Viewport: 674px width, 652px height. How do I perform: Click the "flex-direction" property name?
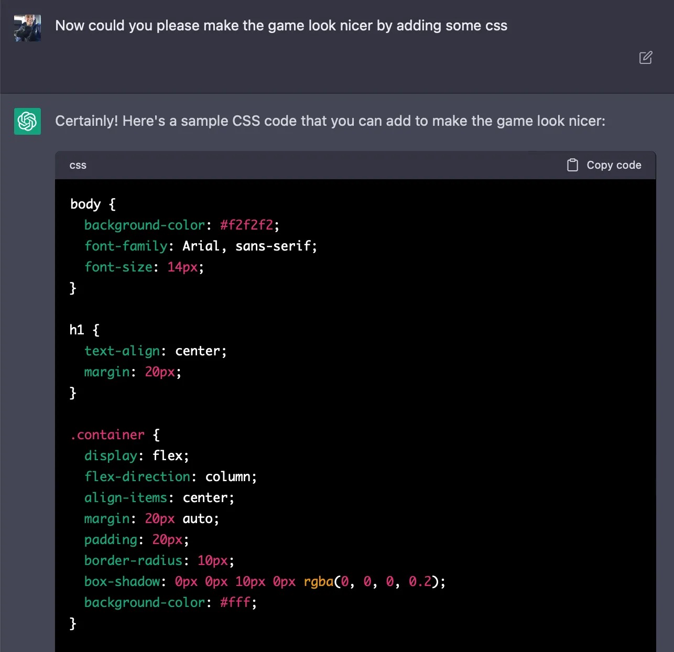(x=137, y=476)
